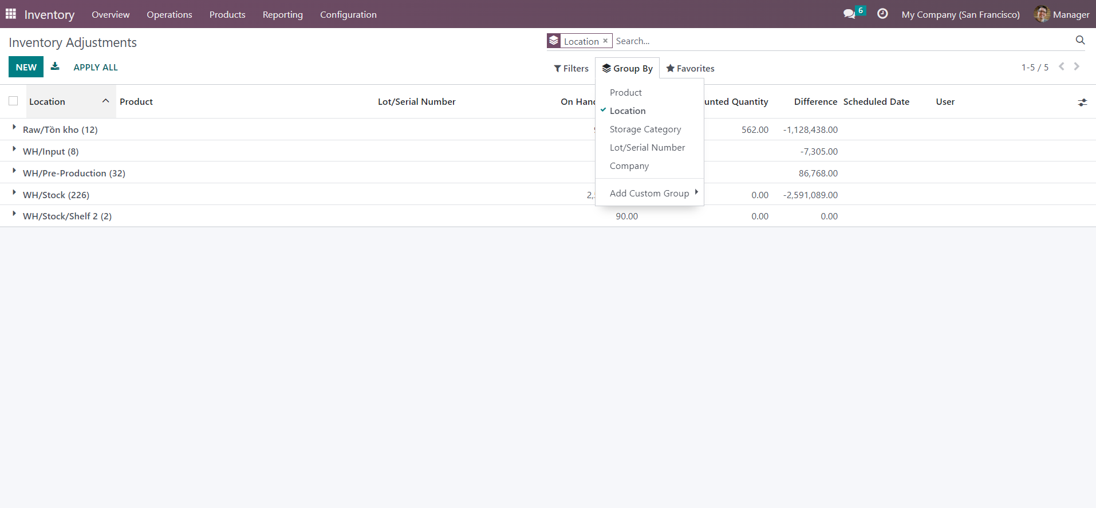Tick the select-all checkbox in header
Screen dimensions: 1096x508
coord(13,101)
